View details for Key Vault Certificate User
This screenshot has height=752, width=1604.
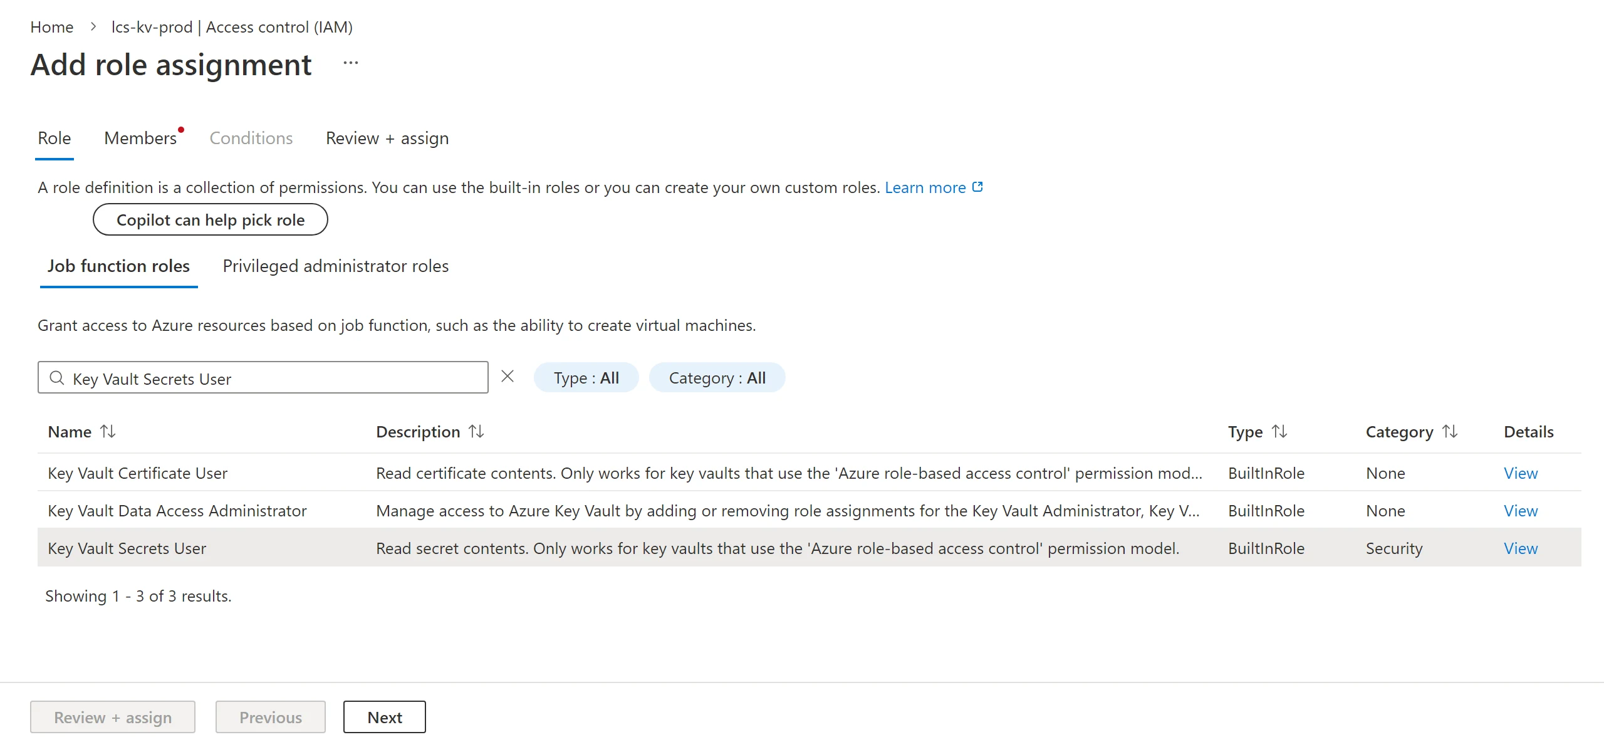click(x=1521, y=473)
